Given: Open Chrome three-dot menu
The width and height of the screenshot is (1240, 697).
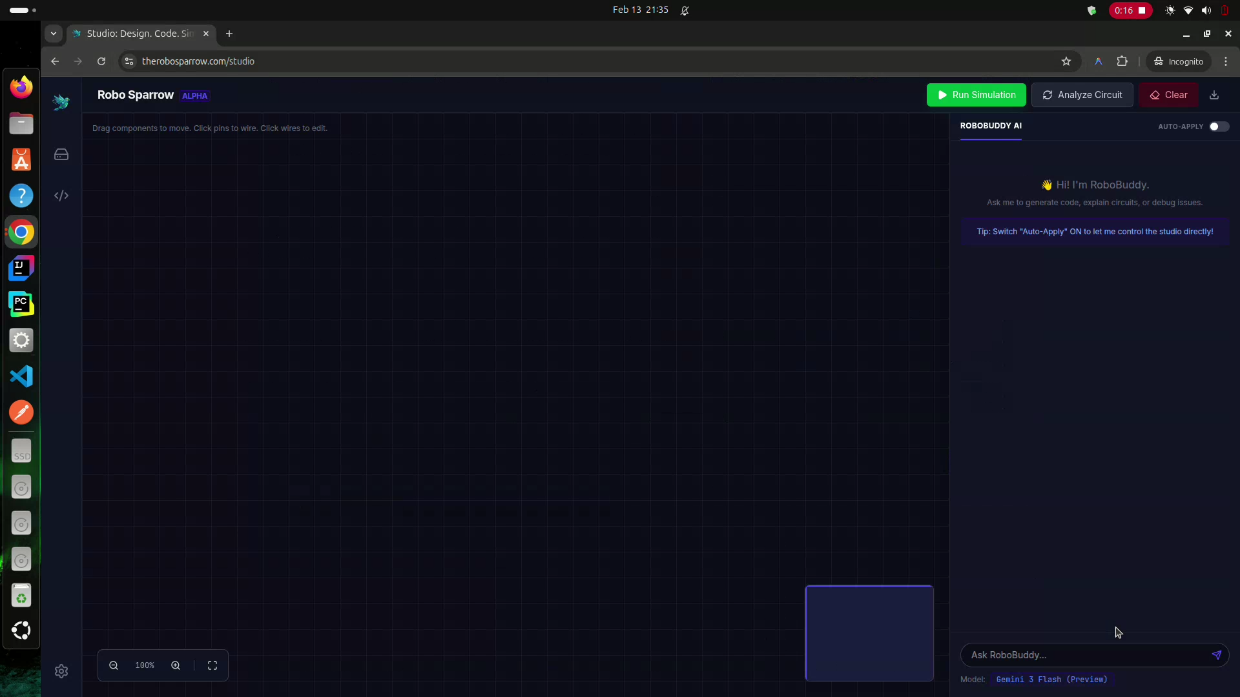Looking at the screenshot, I should [1226, 61].
